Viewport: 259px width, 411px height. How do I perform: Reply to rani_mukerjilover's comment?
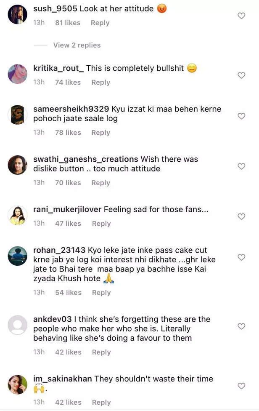pyautogui.click(x=101, y=224)
